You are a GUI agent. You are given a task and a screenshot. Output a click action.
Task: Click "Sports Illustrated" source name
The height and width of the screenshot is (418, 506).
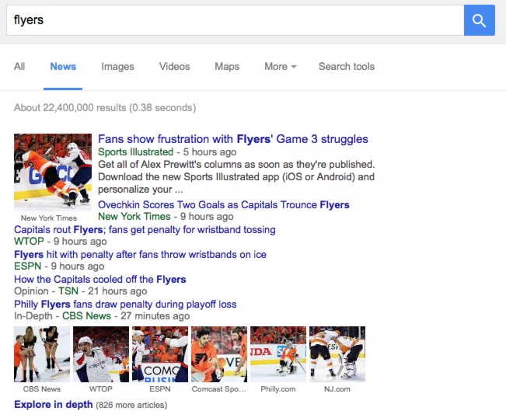click(x=135, y=152)
